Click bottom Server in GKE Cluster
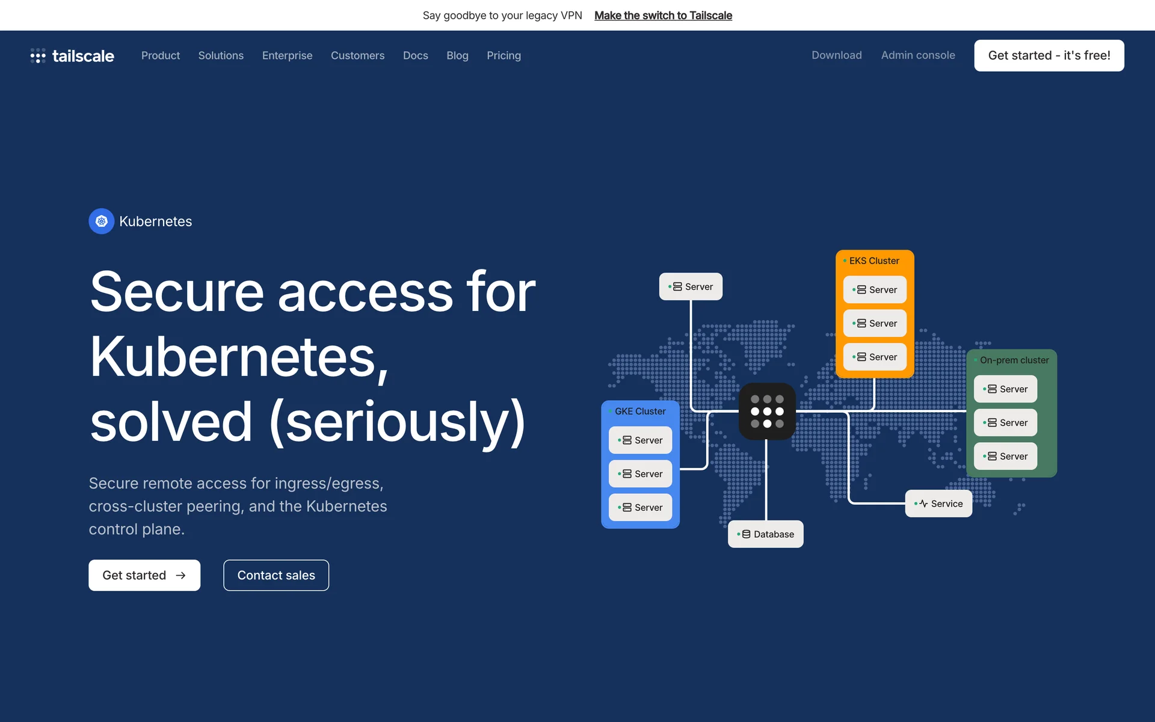Image resolution: width=1155 pixels, height=722 pixels. [640, 508]
